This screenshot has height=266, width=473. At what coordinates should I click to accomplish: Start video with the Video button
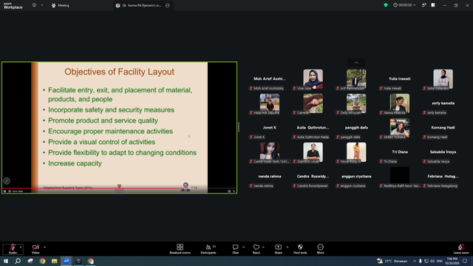[x=35, y=249]
